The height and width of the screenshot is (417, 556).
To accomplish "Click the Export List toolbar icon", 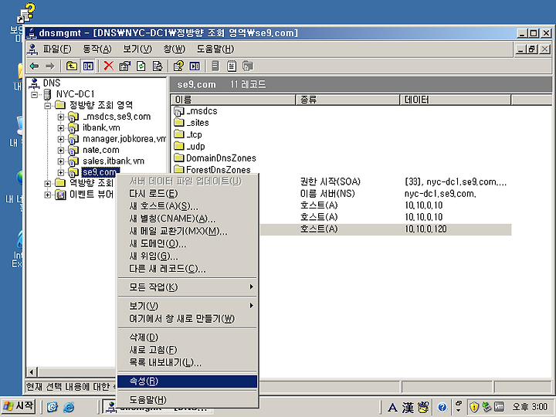I will 157,66.
